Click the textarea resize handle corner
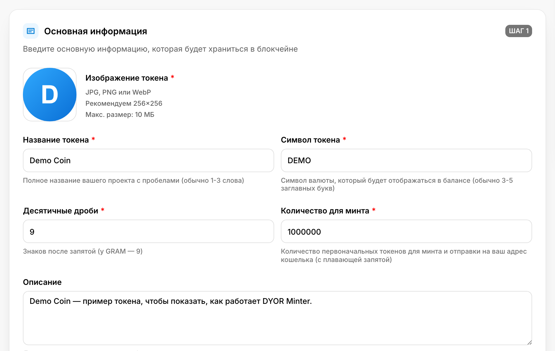The height and width of the screenshot is (351, 555). point(529,342)
